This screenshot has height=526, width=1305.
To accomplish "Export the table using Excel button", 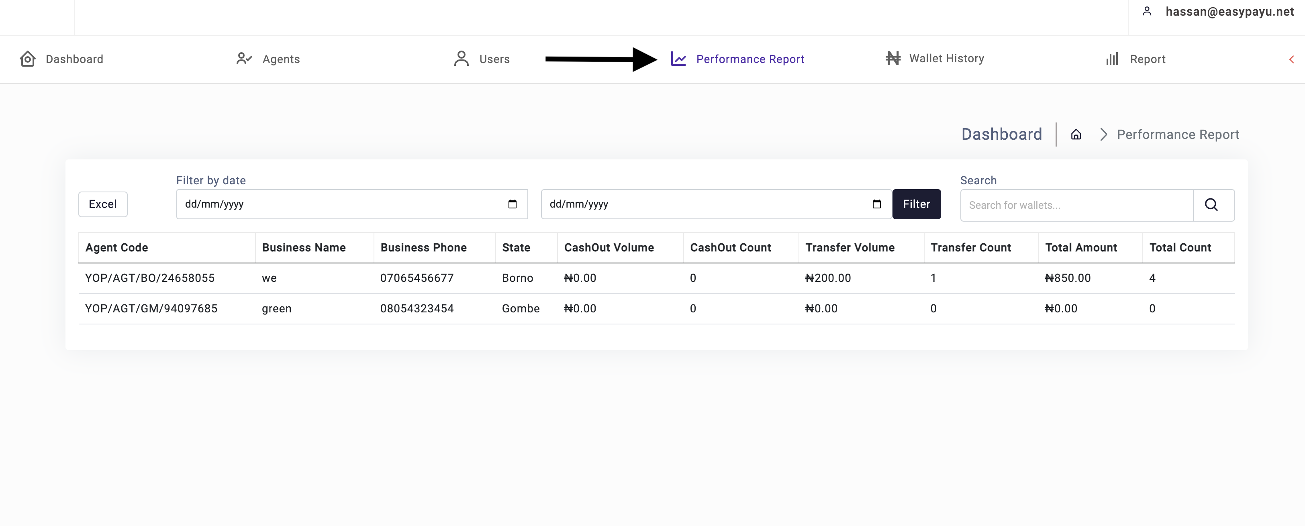I will (x=103, y=204).
